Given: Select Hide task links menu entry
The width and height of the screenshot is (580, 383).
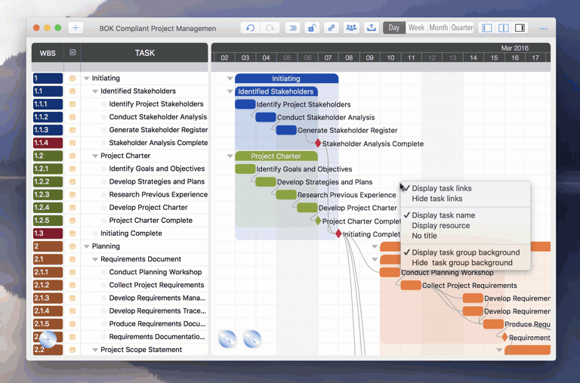Looking at the screenshot, I should (437, 199).
